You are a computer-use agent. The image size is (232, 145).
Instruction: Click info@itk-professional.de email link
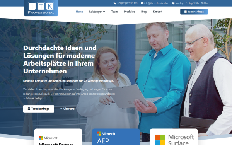pos(156,3)
